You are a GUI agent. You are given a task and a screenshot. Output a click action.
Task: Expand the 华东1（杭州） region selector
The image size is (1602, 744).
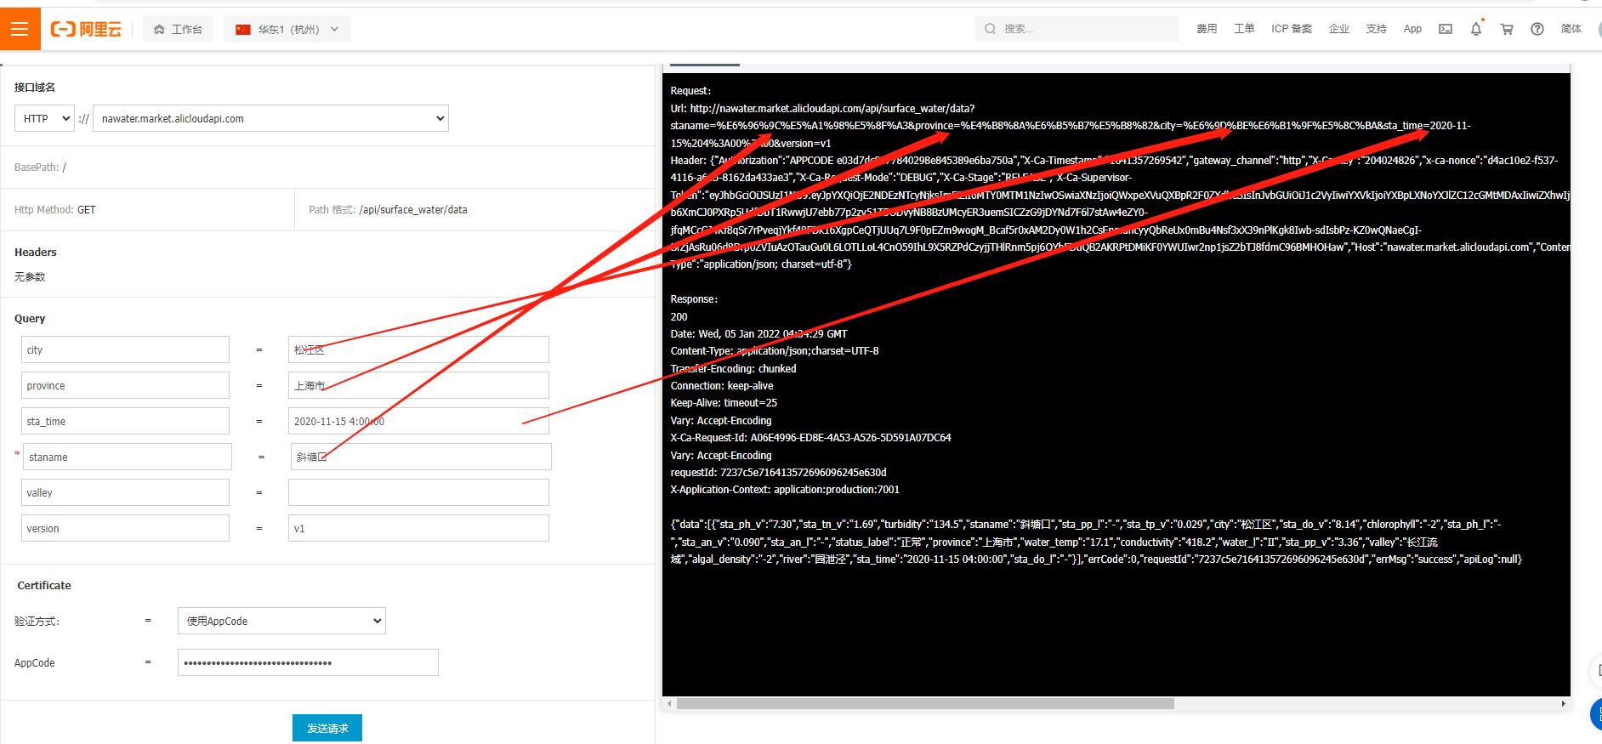pyautogui.click(x=287, y=29)
